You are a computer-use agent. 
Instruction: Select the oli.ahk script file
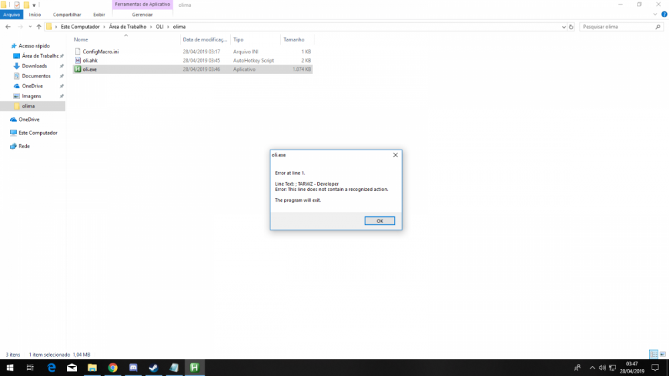click(193, 61)
